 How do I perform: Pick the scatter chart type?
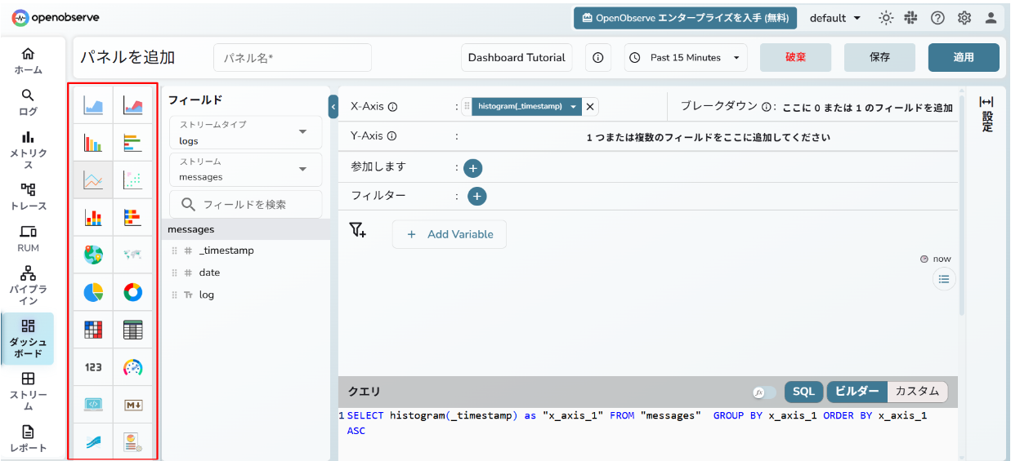[132, 180]
